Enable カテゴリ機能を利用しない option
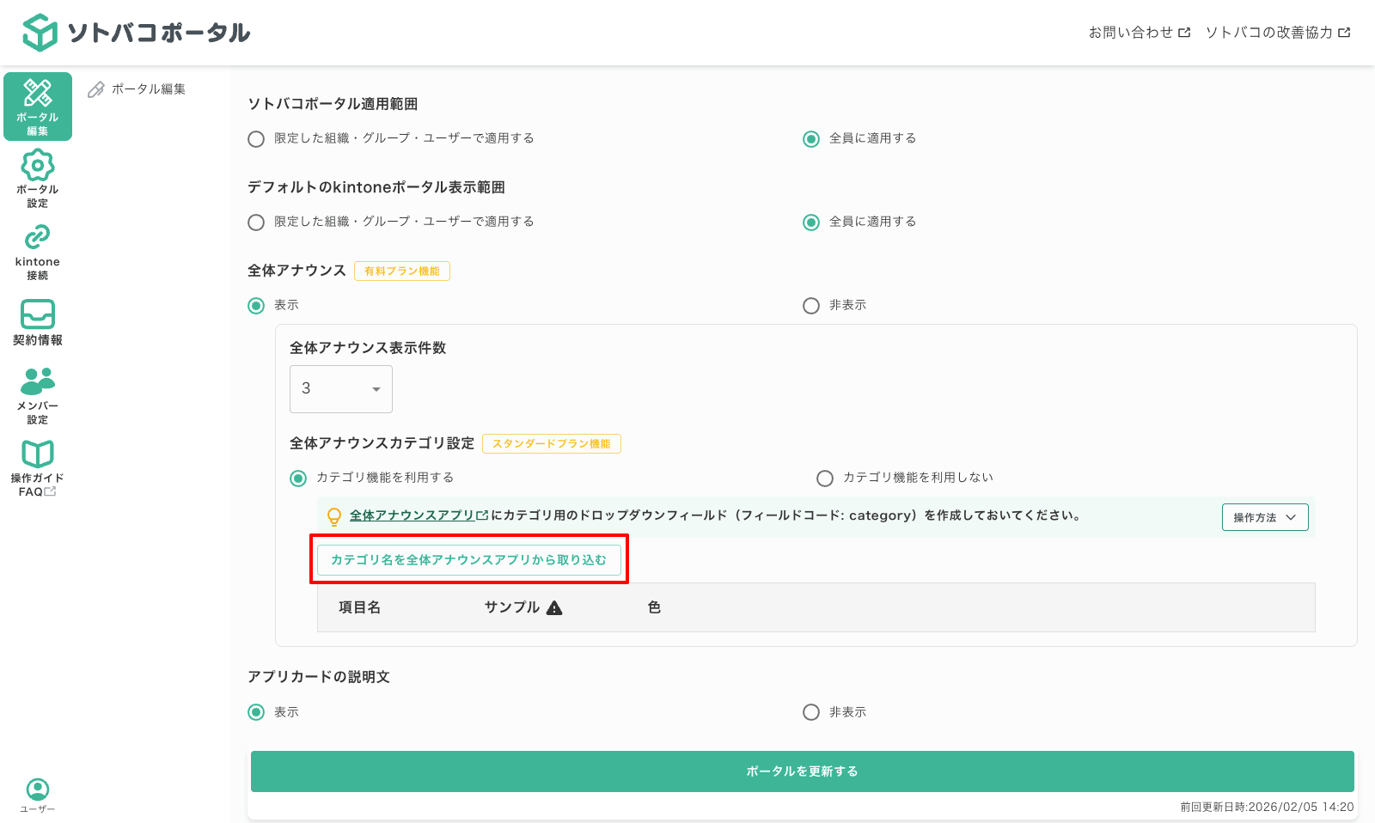 825,479
